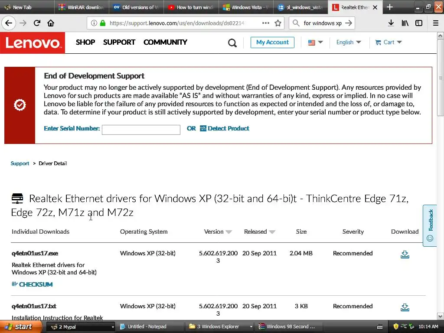444x333 pixels.
Task: Download q4etn01us17.txt file
Action: click(x=405, y=307)
